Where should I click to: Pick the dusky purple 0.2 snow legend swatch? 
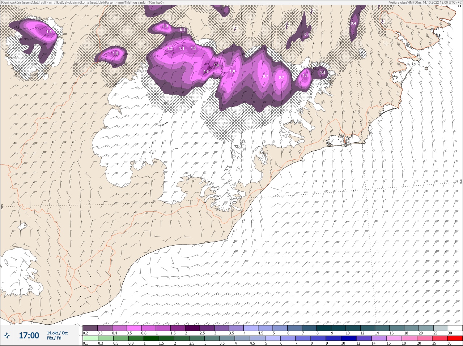90,328
